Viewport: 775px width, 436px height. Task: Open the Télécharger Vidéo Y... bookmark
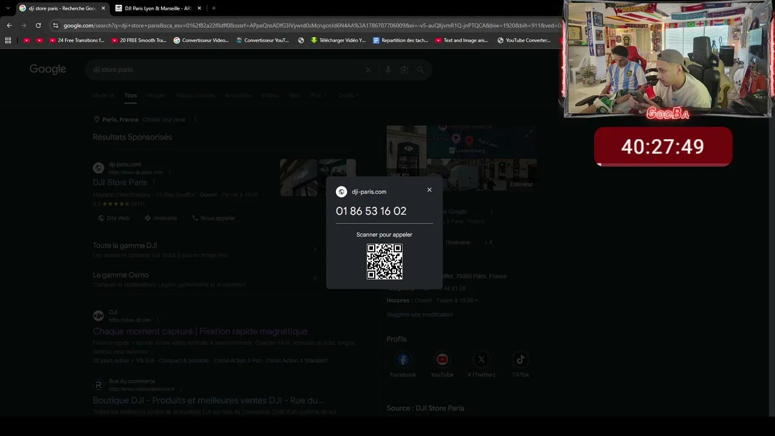coord(338,41)
